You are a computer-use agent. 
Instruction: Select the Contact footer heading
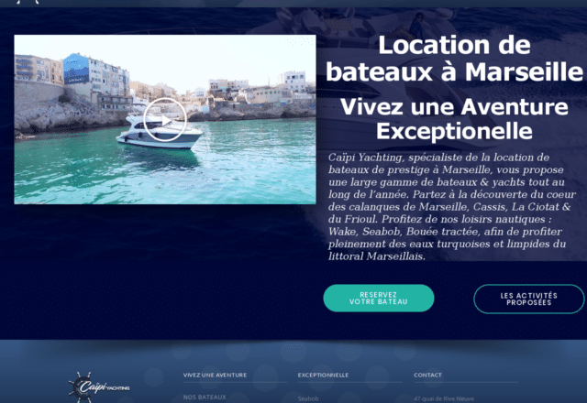[428, 375]
